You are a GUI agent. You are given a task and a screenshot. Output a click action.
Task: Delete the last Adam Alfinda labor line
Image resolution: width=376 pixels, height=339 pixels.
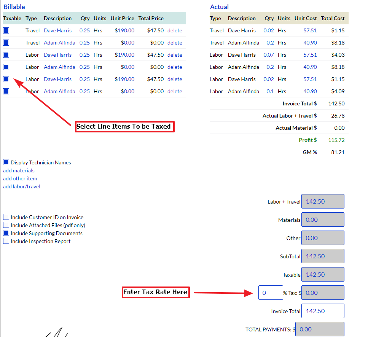175,91
